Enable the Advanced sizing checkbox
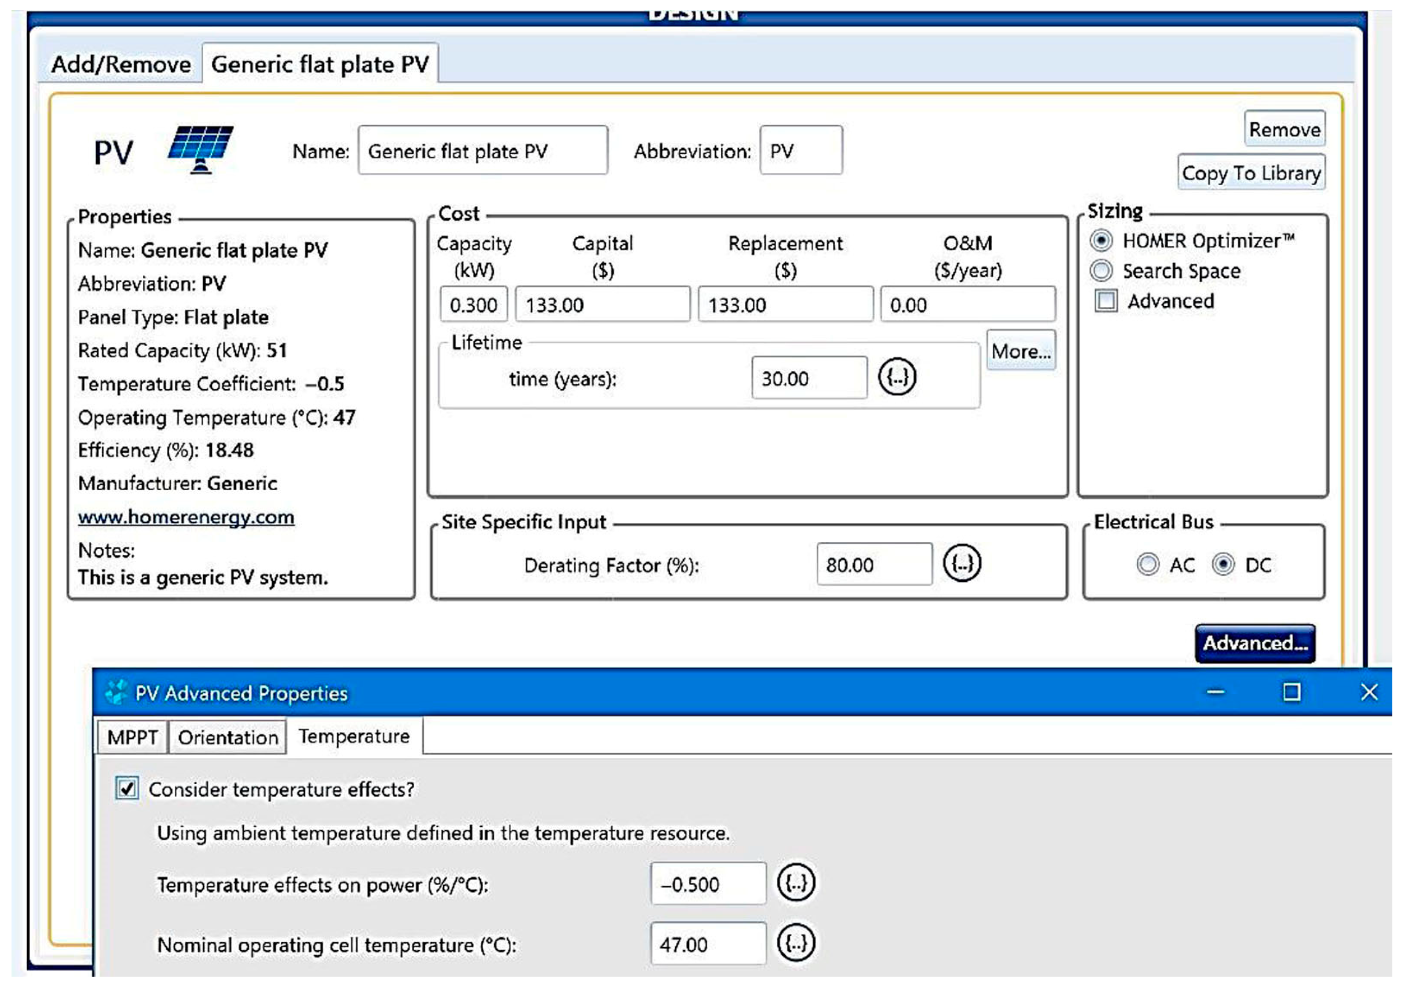 [x=1106, y=301]
